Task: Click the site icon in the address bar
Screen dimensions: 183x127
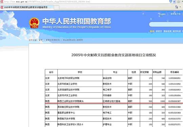Action: [2, 1]
